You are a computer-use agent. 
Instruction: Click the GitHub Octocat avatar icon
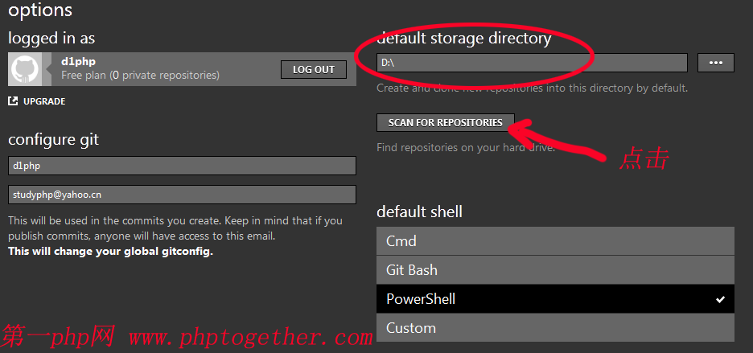coord(23,69)
